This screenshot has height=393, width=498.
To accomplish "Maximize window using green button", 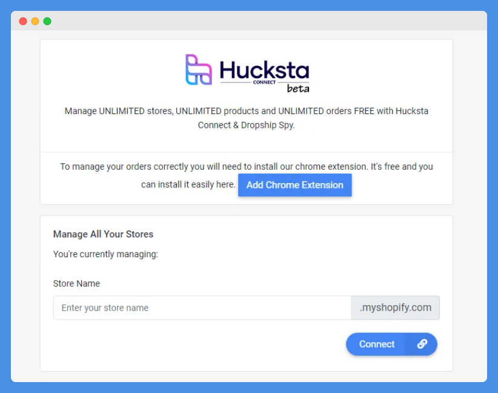I will pyautogui.click(x=47, y=21).
